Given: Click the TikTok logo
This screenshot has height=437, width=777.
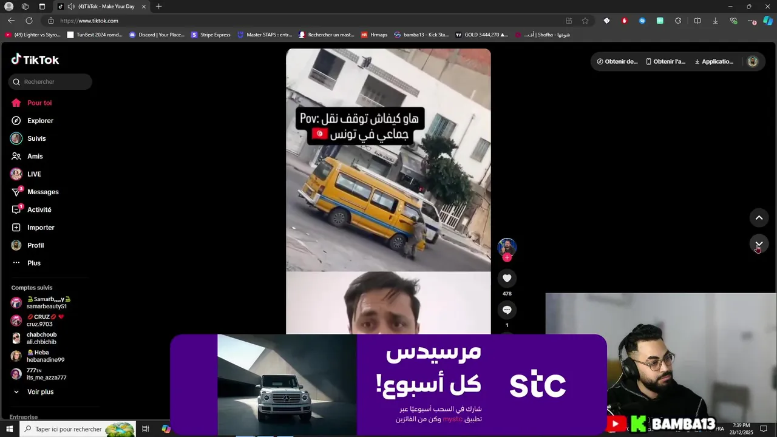Looking at the screenshot, I should (35, 59).
